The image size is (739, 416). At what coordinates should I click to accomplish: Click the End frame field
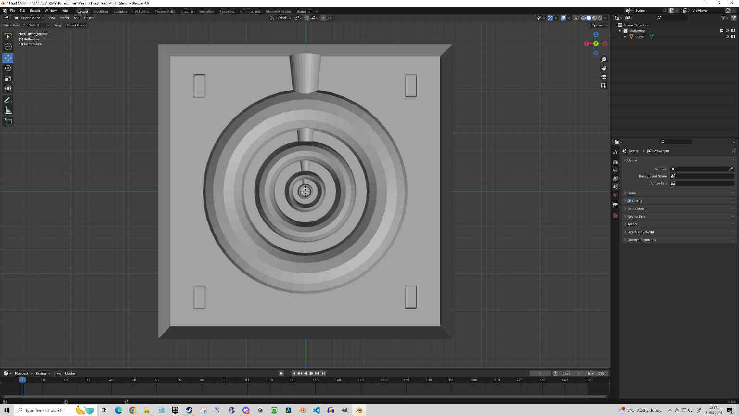(x=597, y=373)
